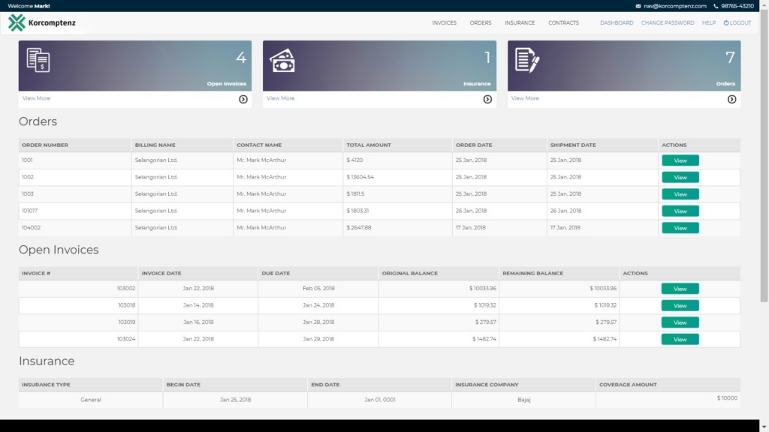
Task: Click View More under Open Invoices card
Action: click(x=36, y=98)
